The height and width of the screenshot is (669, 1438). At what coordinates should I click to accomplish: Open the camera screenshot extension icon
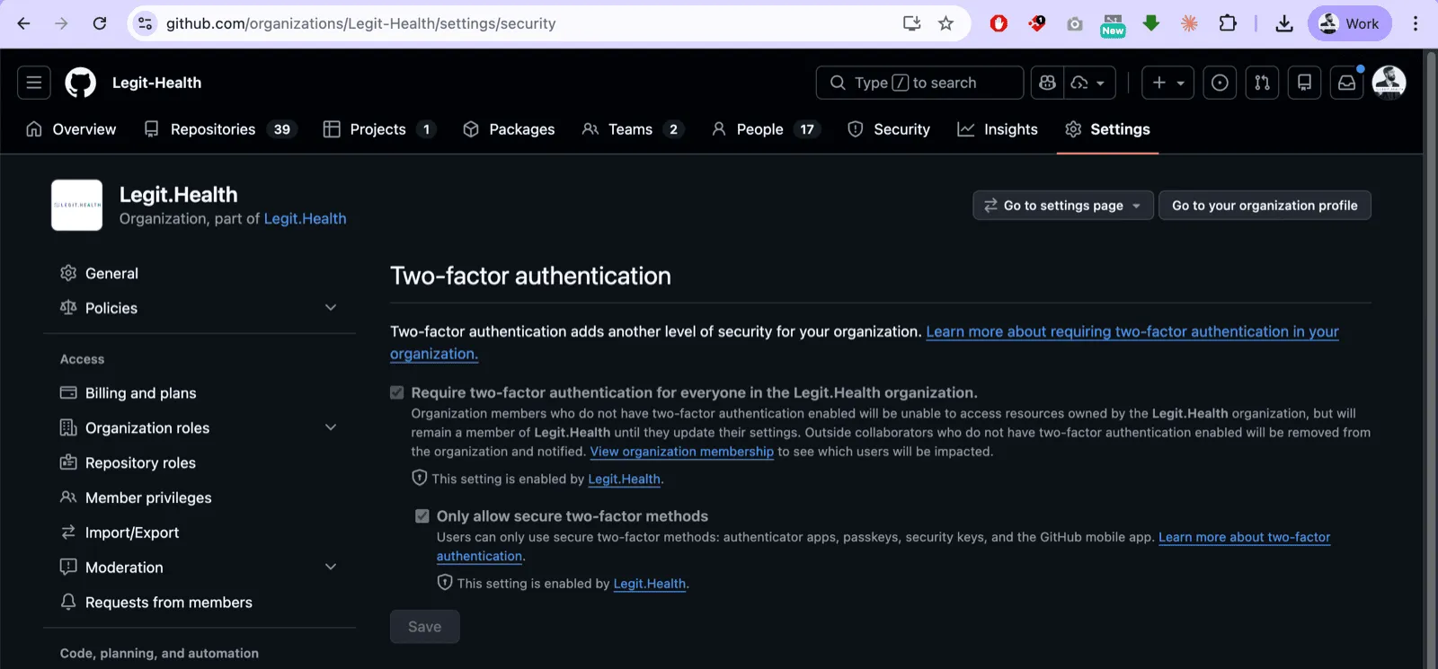[1075, 24]
